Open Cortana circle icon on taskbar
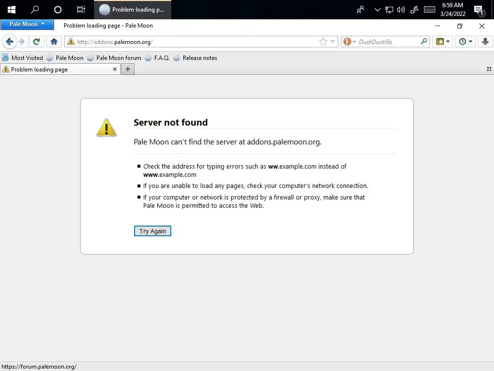 click(x=58, y=10)
